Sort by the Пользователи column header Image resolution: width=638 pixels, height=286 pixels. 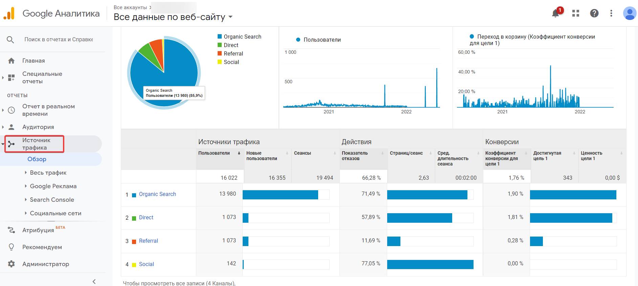click(x=214, y=153)
